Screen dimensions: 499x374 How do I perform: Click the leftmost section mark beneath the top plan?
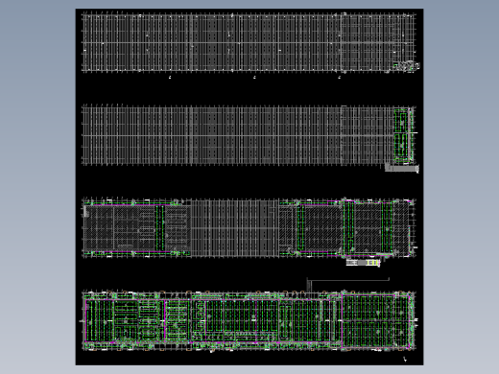coord(170,78)
